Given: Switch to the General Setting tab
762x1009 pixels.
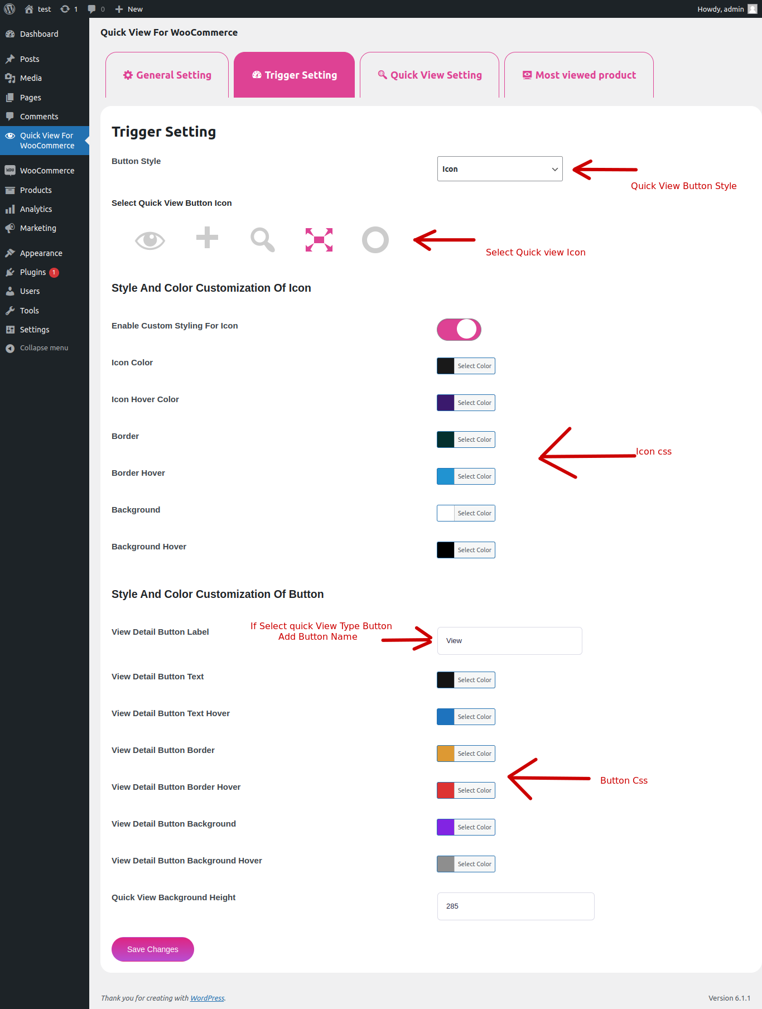Looking at the screenshot, I should pos(167,75).
